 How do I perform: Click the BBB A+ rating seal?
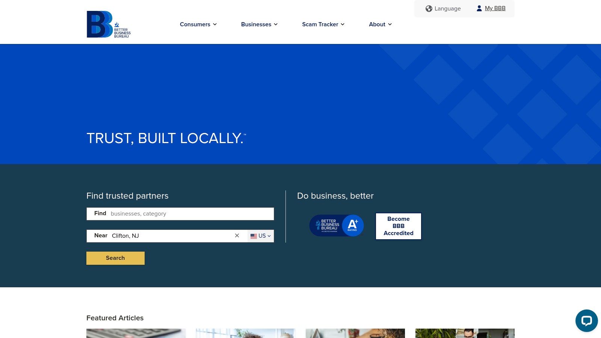click(336, 225)
